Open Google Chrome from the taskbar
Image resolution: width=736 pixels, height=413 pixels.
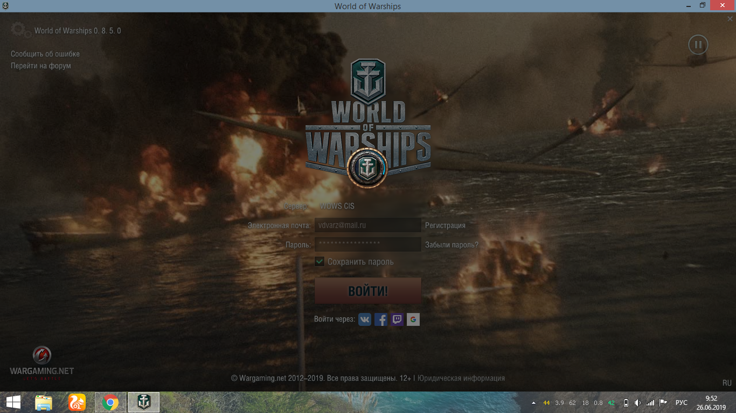coord(110,402)
